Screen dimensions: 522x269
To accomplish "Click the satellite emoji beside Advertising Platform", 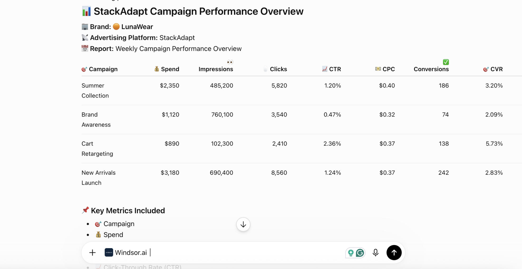I will pyautogui.click(x=85, y=38).
